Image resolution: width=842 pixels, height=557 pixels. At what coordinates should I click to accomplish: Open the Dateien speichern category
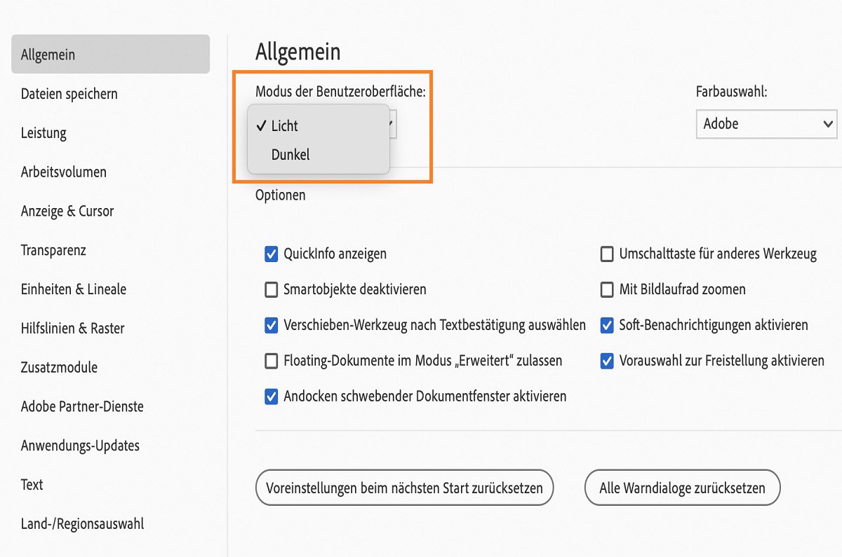[69, 94]
